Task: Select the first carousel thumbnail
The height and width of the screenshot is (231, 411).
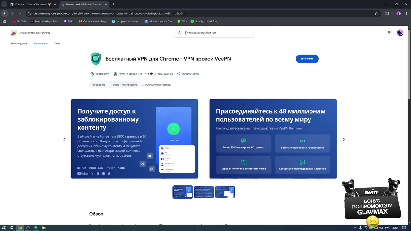Action: tap(183, 192)
